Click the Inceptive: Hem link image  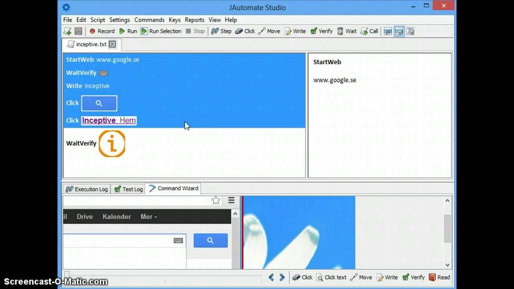click(x=109, y=120)
